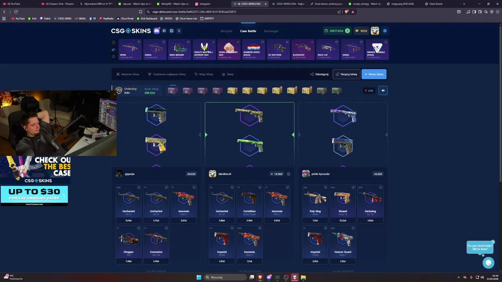Click the Space Cat drop in live feed
Viewport: 502px width, 282px height.
[x=328, y=49]
